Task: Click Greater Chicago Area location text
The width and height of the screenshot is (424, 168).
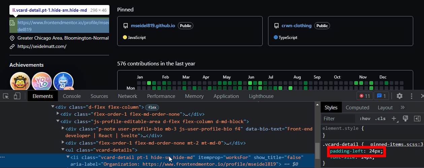Action: click(x=63, y=38)
